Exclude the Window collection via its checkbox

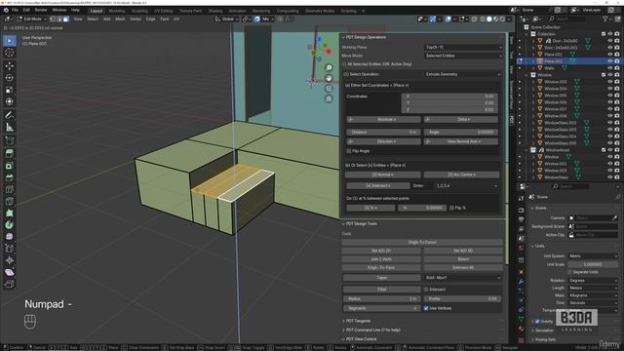(604, 75)
